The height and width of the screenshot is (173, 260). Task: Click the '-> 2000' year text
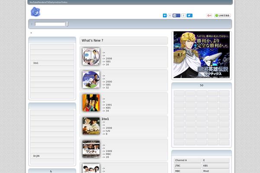point(107,82)
